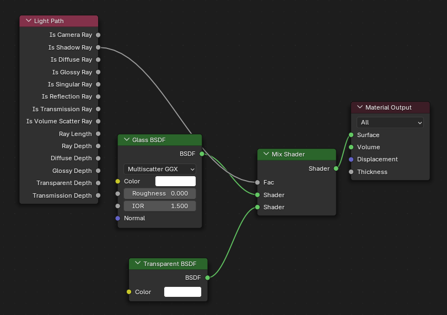Click the Transparent BSDF white color swatch
Viewport: 447px width, 315px height.
[183, 292]
